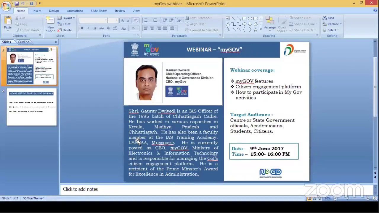Select the 5-Point Star shape

[256, 30]
